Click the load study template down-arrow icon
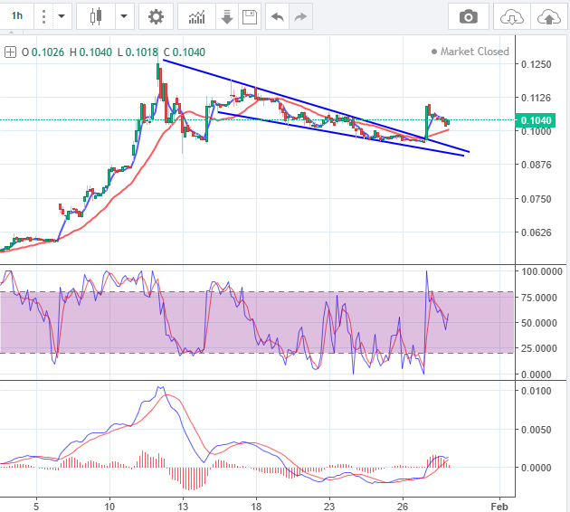570x512 pixels. 227,16
